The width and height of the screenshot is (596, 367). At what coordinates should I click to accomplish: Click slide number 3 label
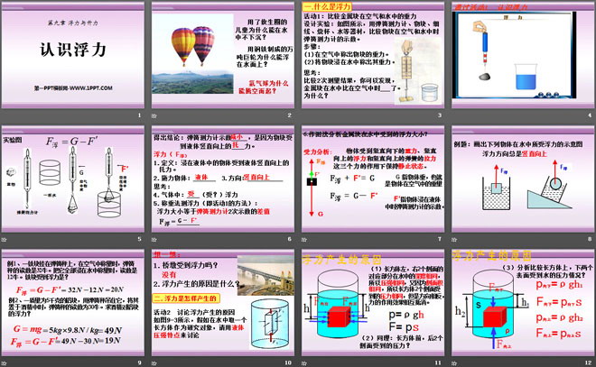(440, 115)
